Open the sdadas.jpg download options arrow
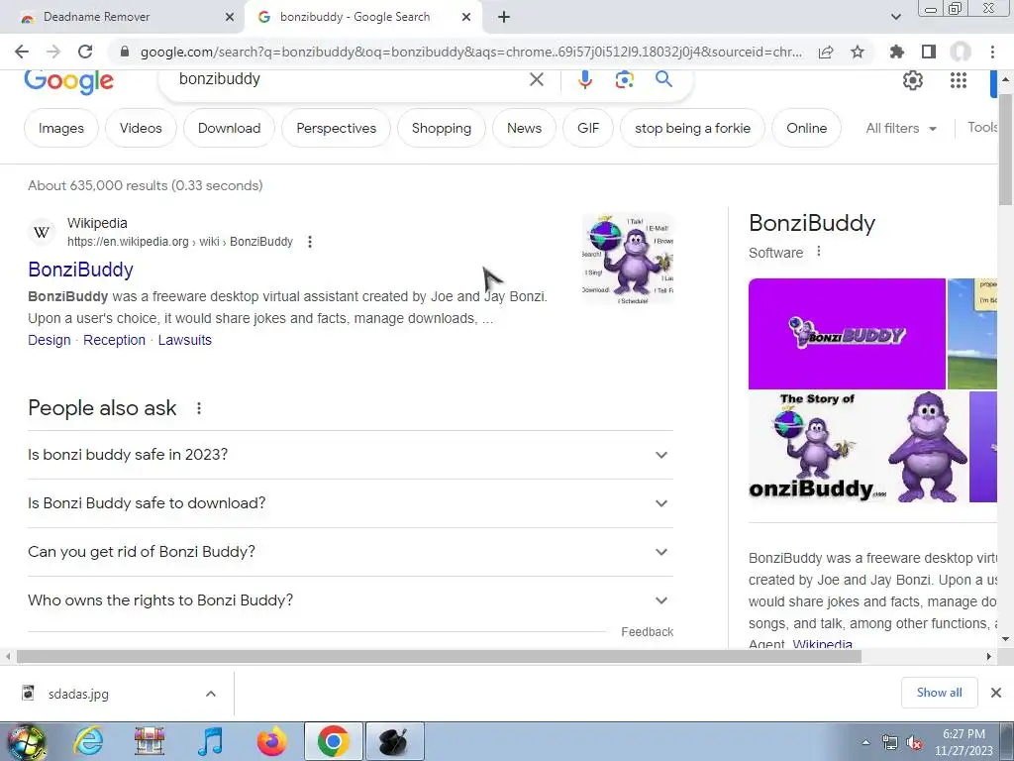1014x761 pixels. coord(211,694)
